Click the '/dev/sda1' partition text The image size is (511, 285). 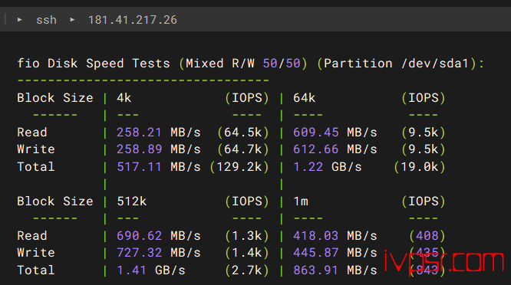click(435, 64)
